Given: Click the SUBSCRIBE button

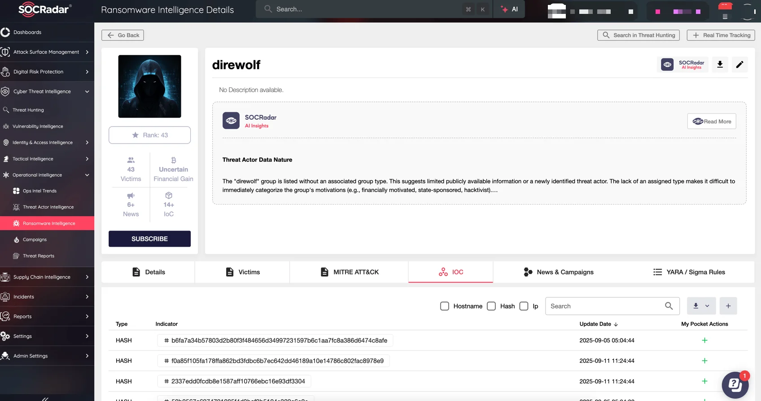Looking at the screenshot, I should pyautogui.click(x=149, y=239).
